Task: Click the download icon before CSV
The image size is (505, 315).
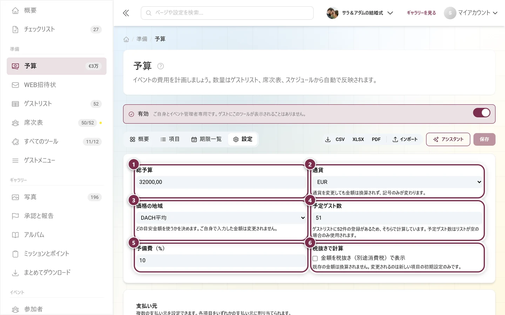Action: [328, 139]
